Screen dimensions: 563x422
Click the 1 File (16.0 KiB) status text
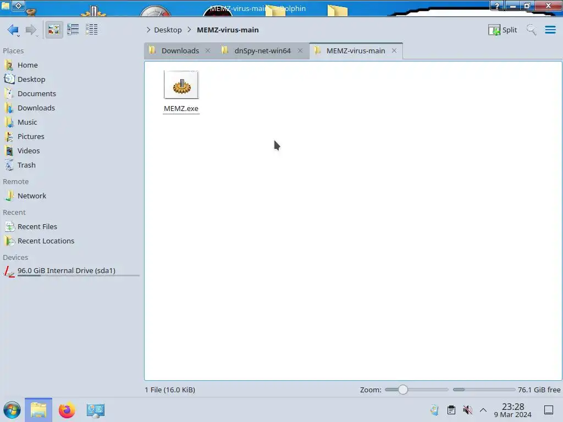(170, 390)
